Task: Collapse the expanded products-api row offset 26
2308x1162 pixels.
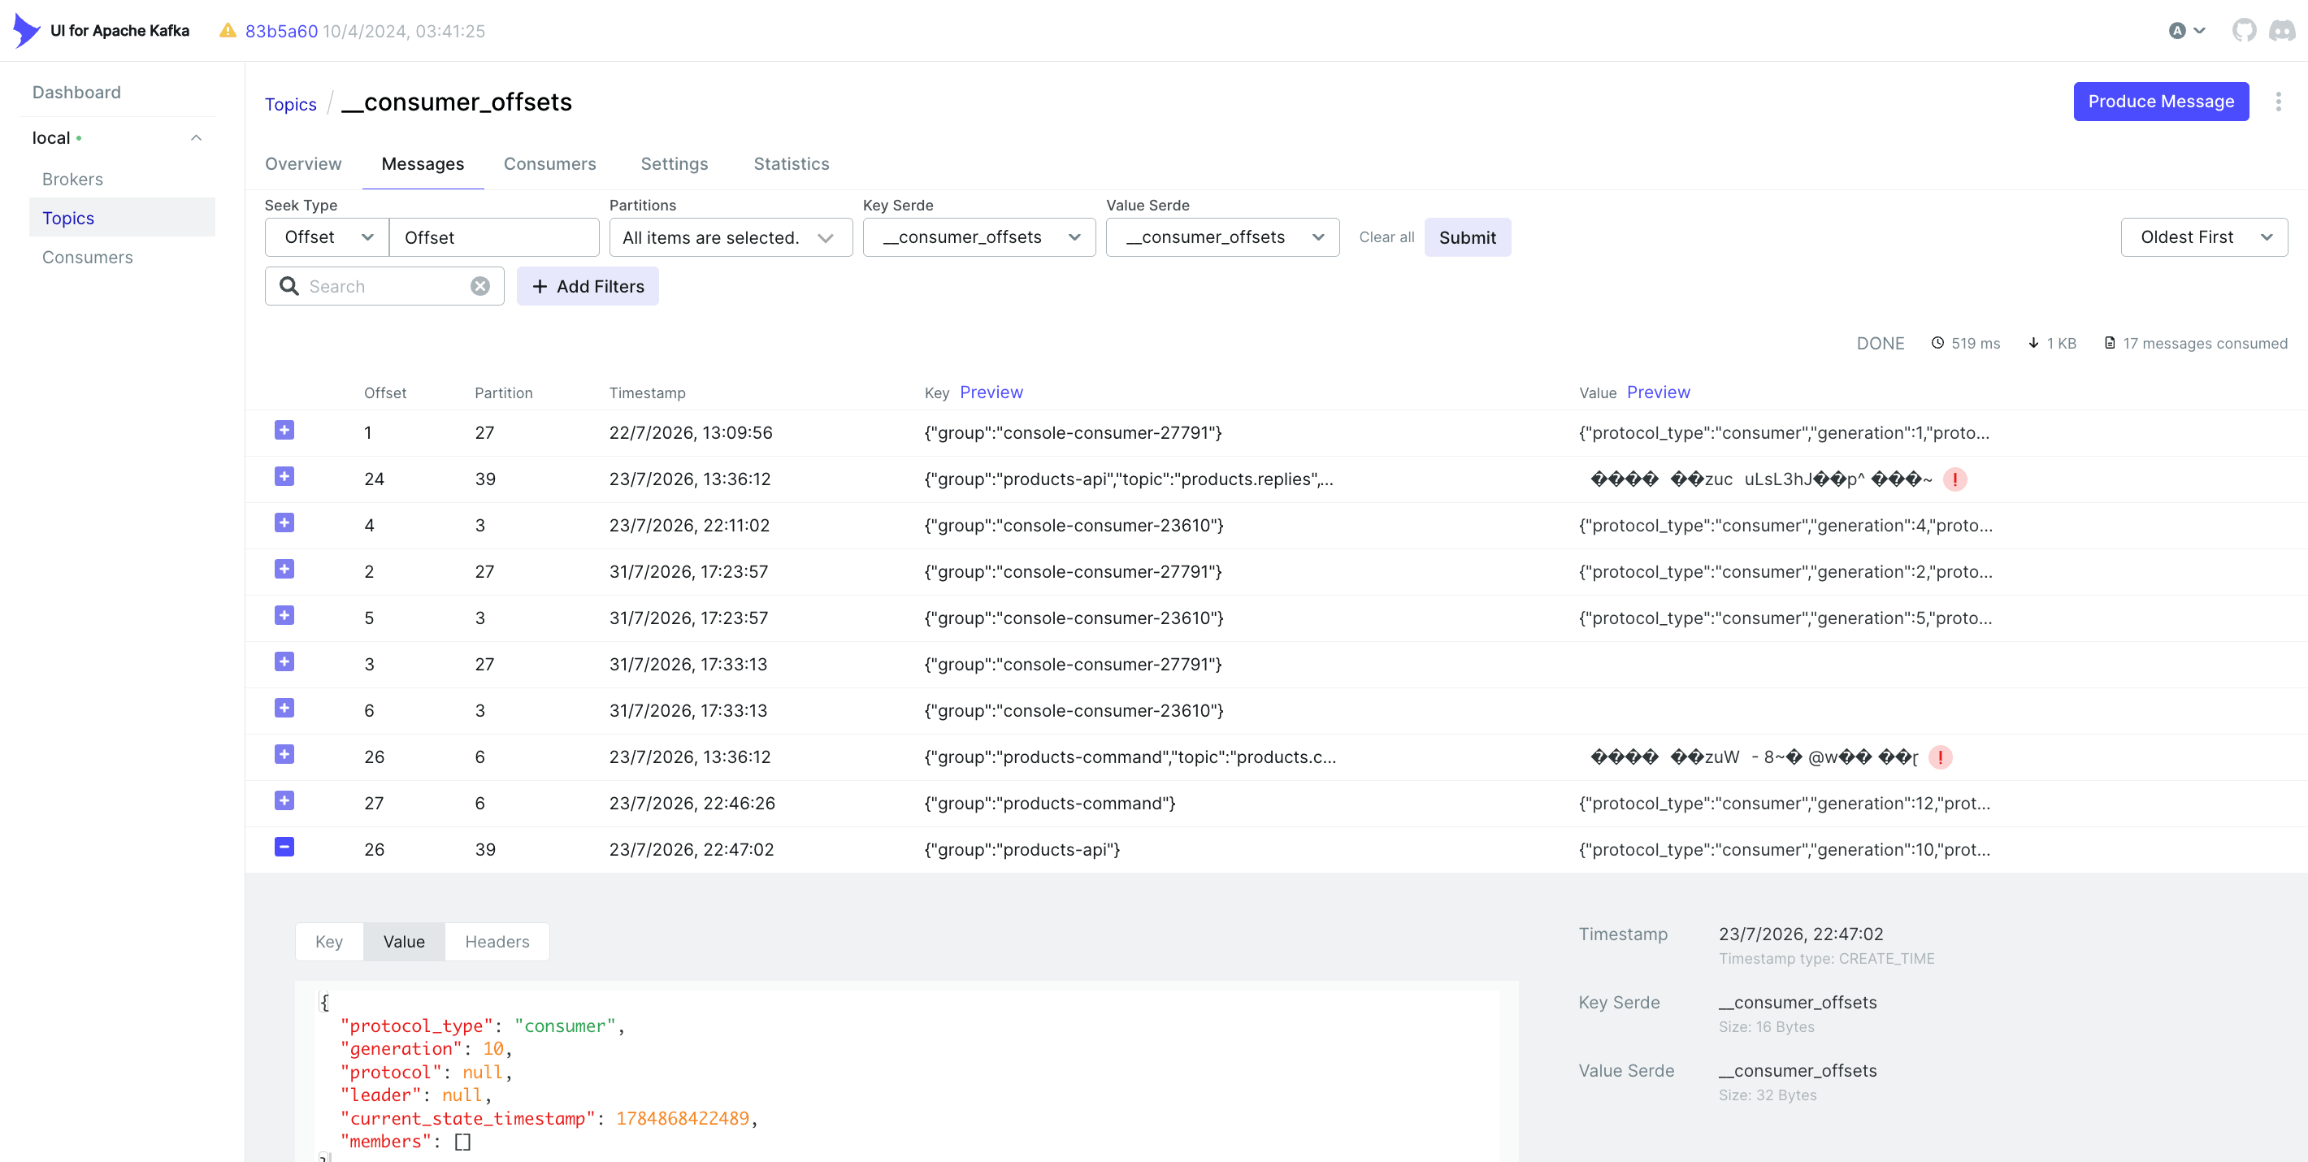Action: click(284, 847)
